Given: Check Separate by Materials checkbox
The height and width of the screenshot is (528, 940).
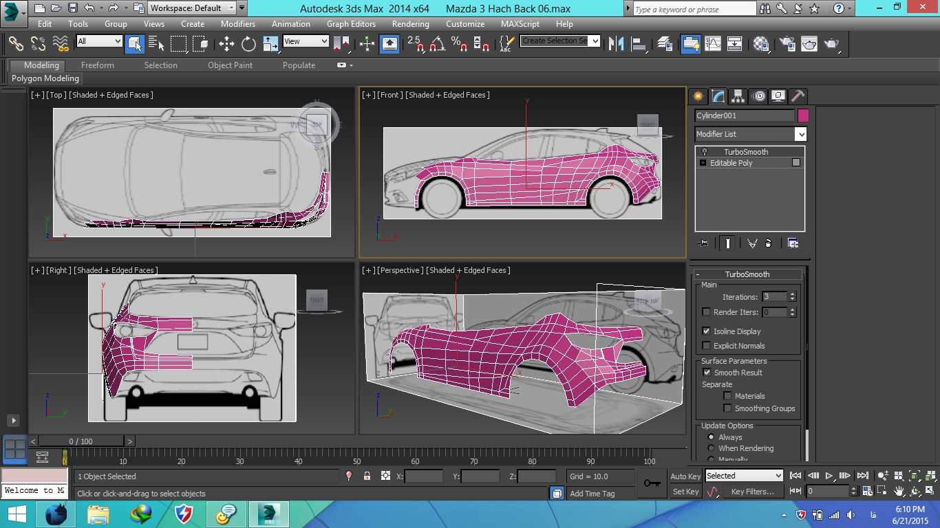Looking at the screenshot, I should click(x=727, y=396).
